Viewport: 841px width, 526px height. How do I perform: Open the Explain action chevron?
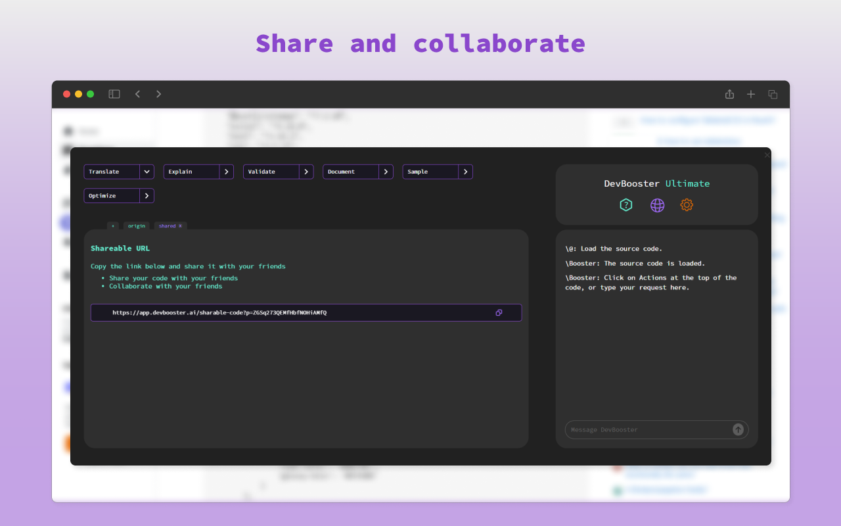(x=227, y=172)
